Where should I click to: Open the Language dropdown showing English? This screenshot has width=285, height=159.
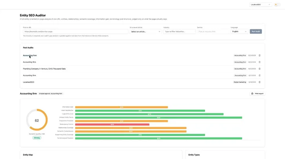point(239,31)
